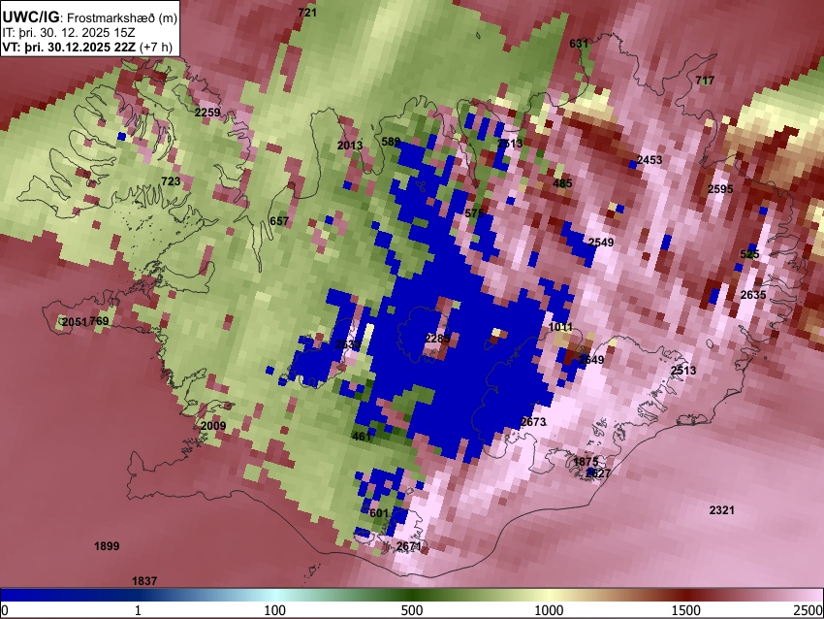Click the map value 2453
The image size is (824, 619).
(x=650, y=160)
